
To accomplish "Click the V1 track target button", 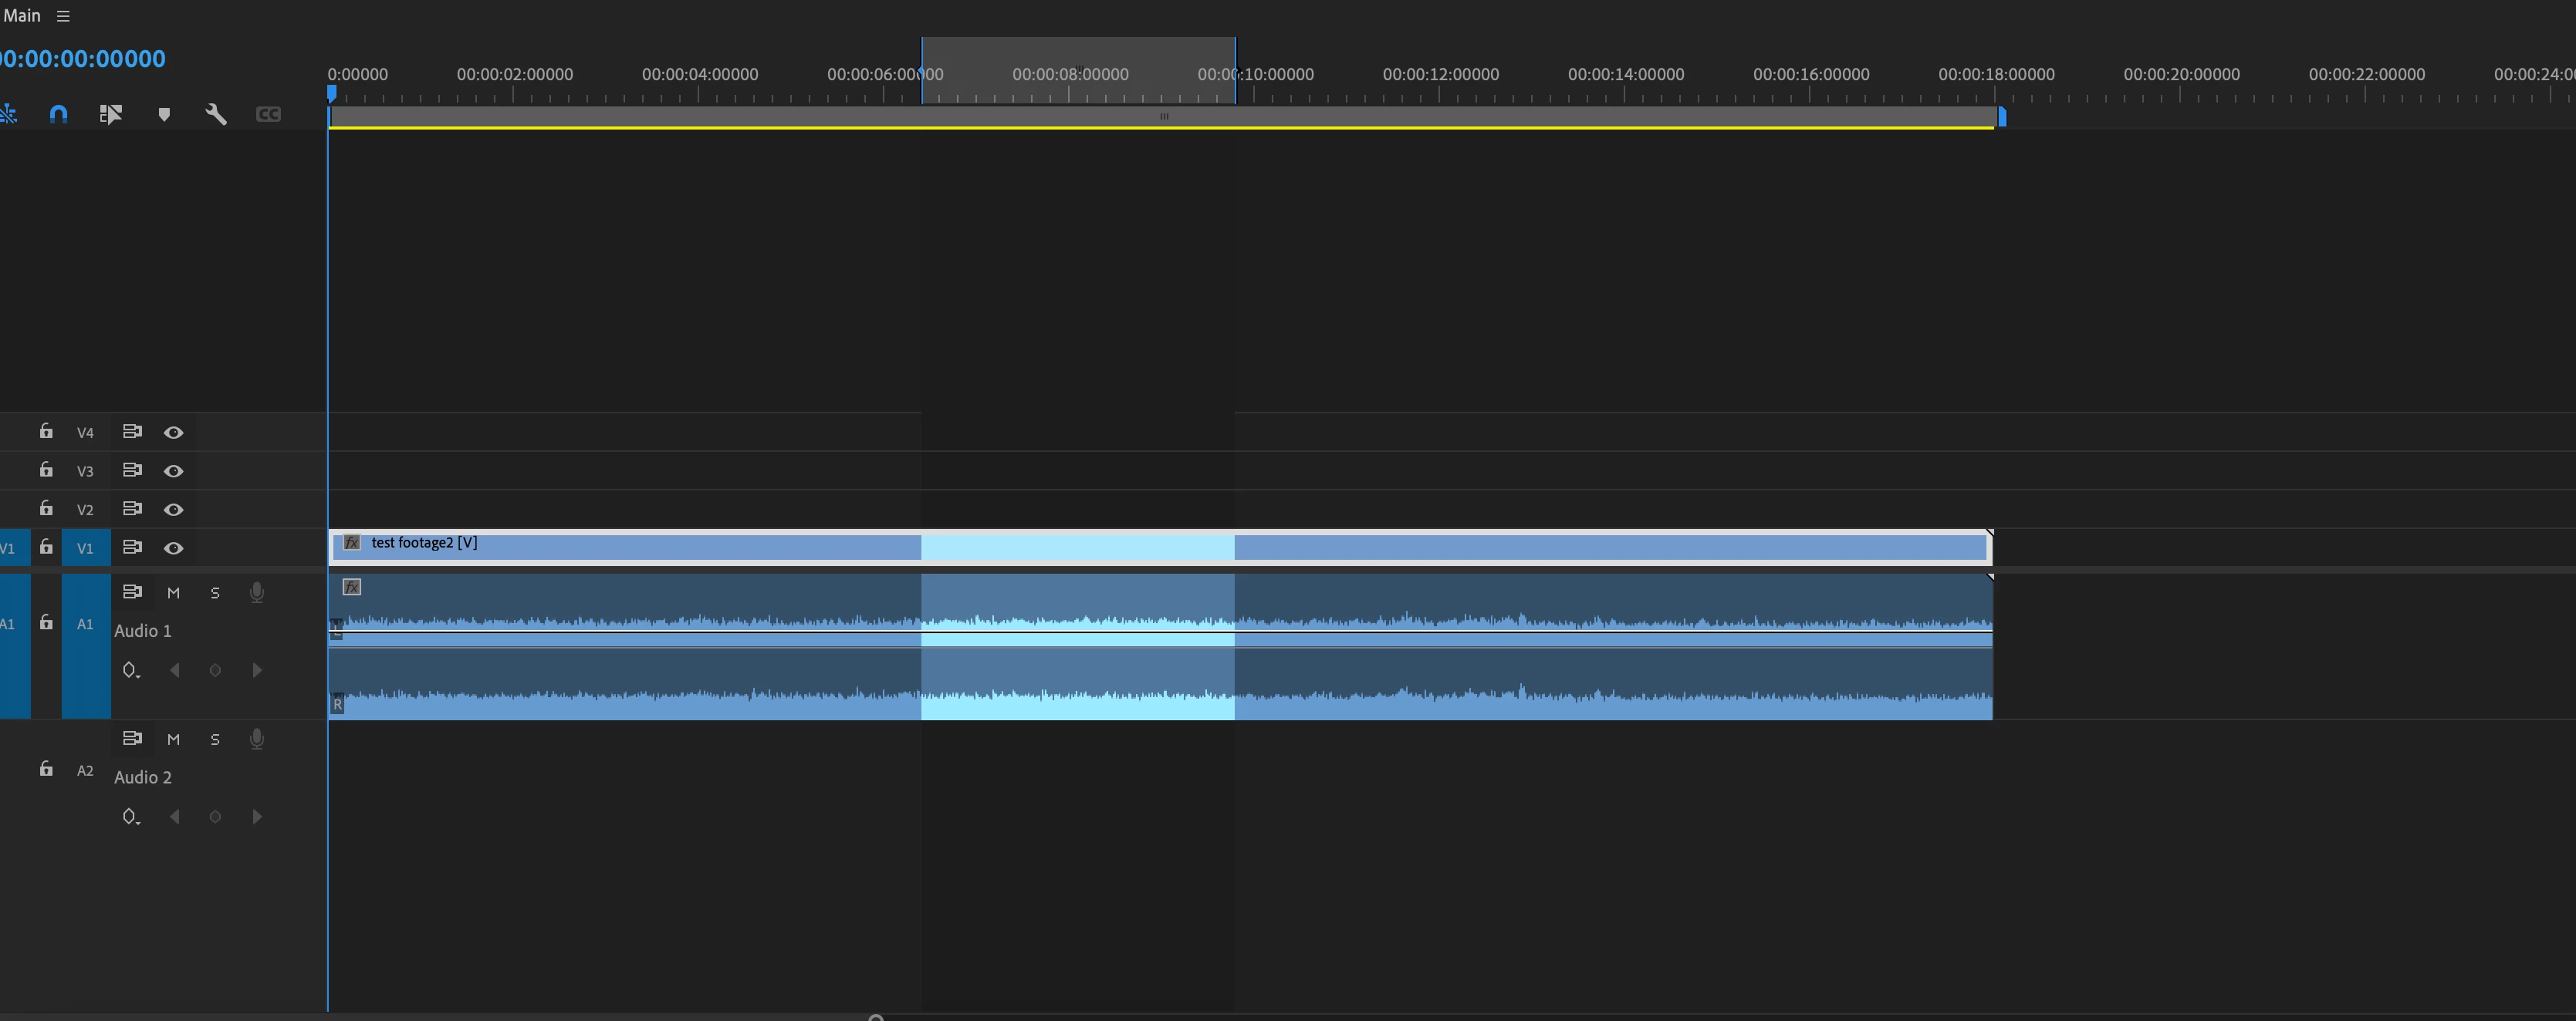I will coord(85,548).
